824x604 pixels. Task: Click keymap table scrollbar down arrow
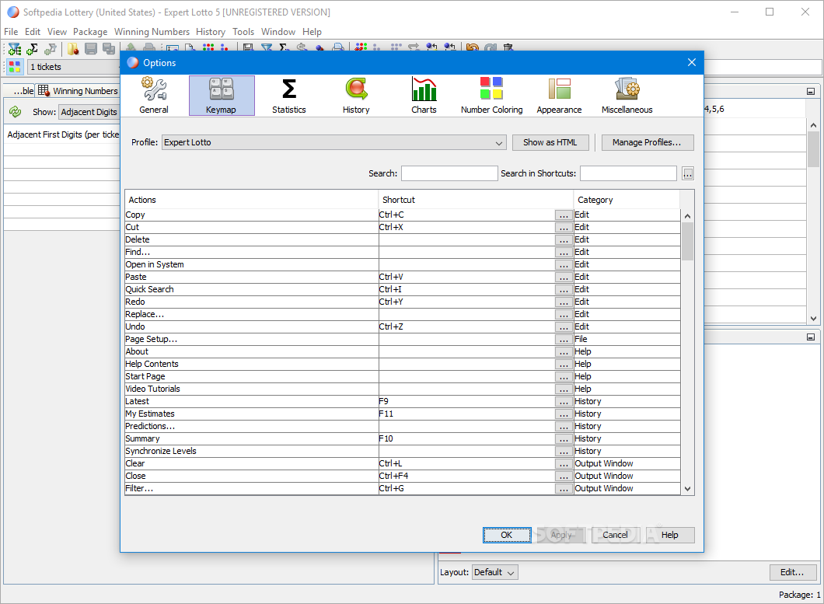tap(687, 489)
